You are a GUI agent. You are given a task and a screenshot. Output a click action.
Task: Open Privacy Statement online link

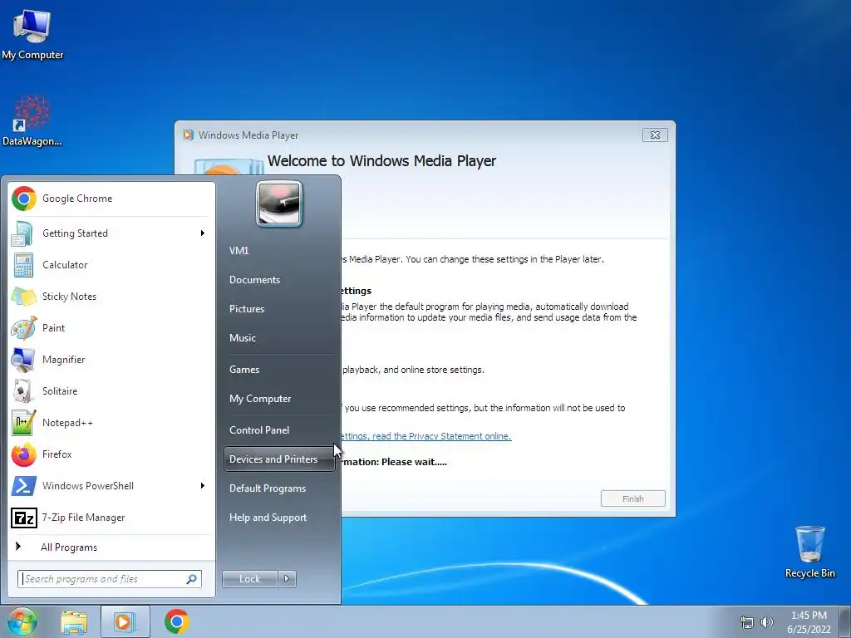(425, 436)
